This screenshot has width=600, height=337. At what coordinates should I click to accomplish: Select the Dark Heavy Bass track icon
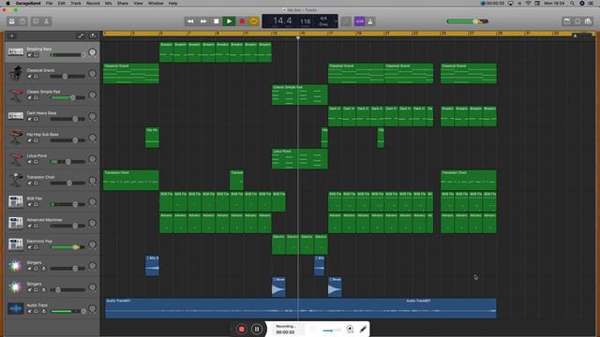click(16, 116)
